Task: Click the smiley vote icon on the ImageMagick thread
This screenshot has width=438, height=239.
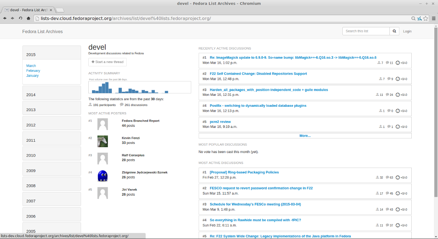Action: tap(398, 63)
